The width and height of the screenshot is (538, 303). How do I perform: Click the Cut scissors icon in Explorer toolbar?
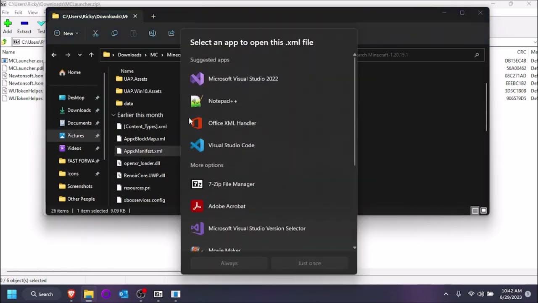click(x=95, y=33)
